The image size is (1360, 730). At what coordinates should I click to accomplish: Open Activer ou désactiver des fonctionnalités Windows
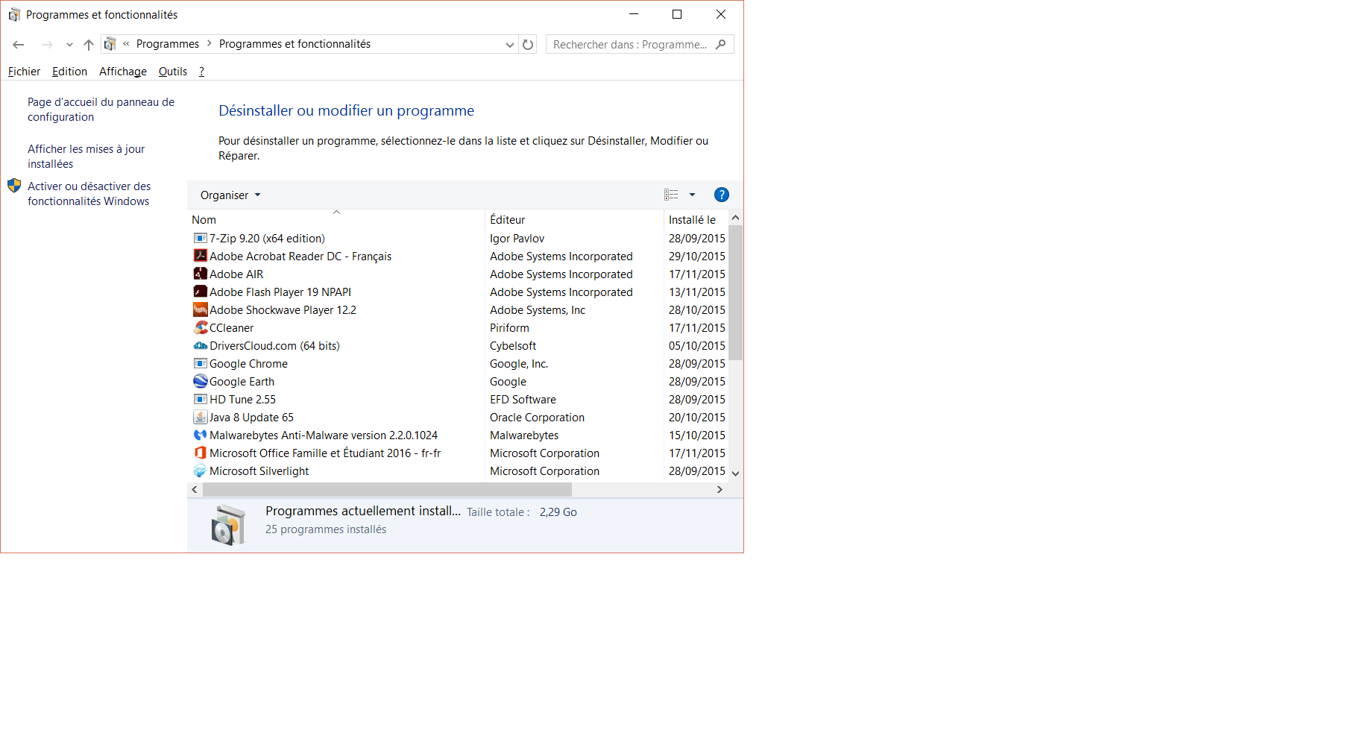(x=89, y=194)
